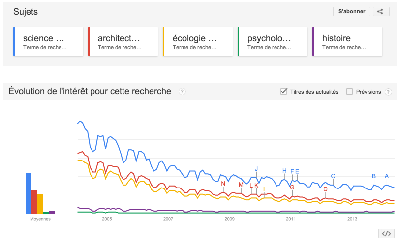Open the psycholo search term card
The image size is (399, 242).
(273, 42)
